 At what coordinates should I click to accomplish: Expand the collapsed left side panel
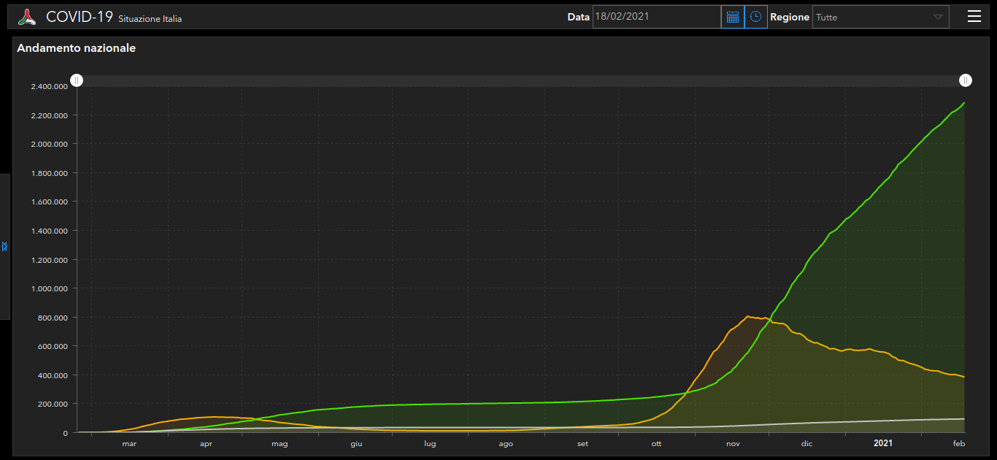point(4,247)
